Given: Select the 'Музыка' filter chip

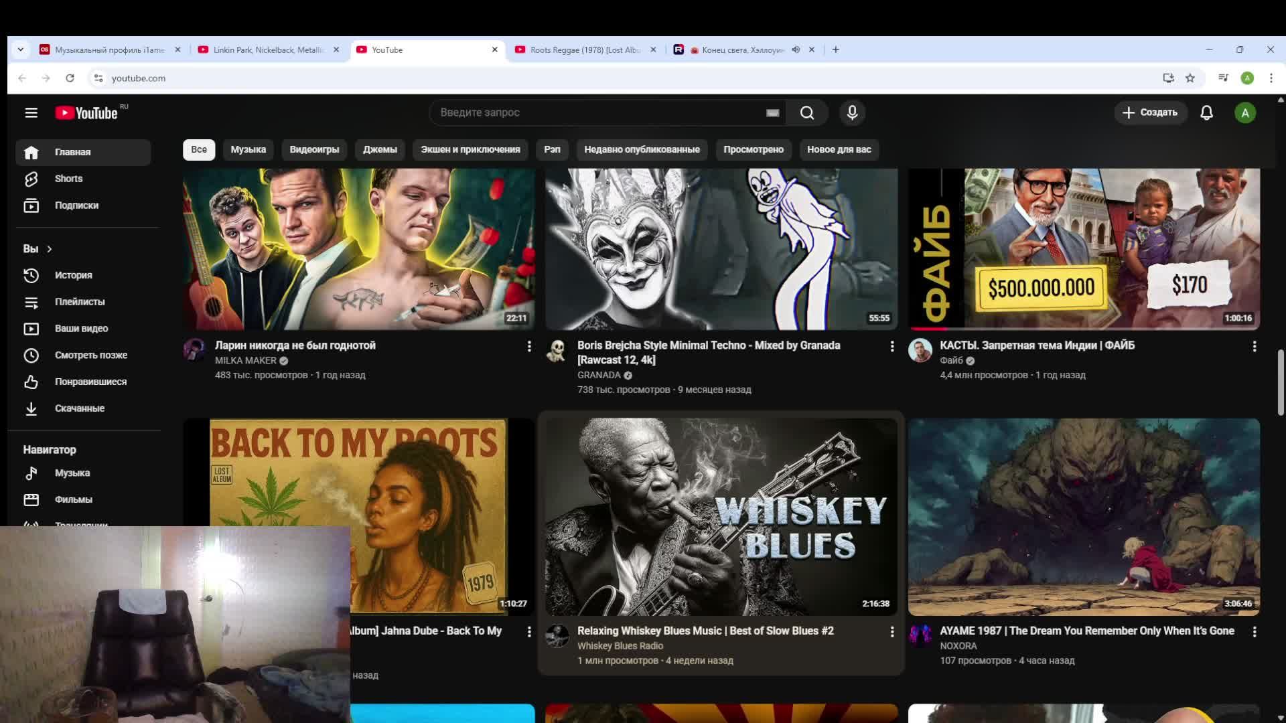Looking at the screenshot, I should pos(248,149).
